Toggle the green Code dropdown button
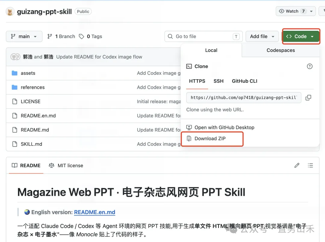This screenshot has width=325, height=242. (x=301, y=36)
